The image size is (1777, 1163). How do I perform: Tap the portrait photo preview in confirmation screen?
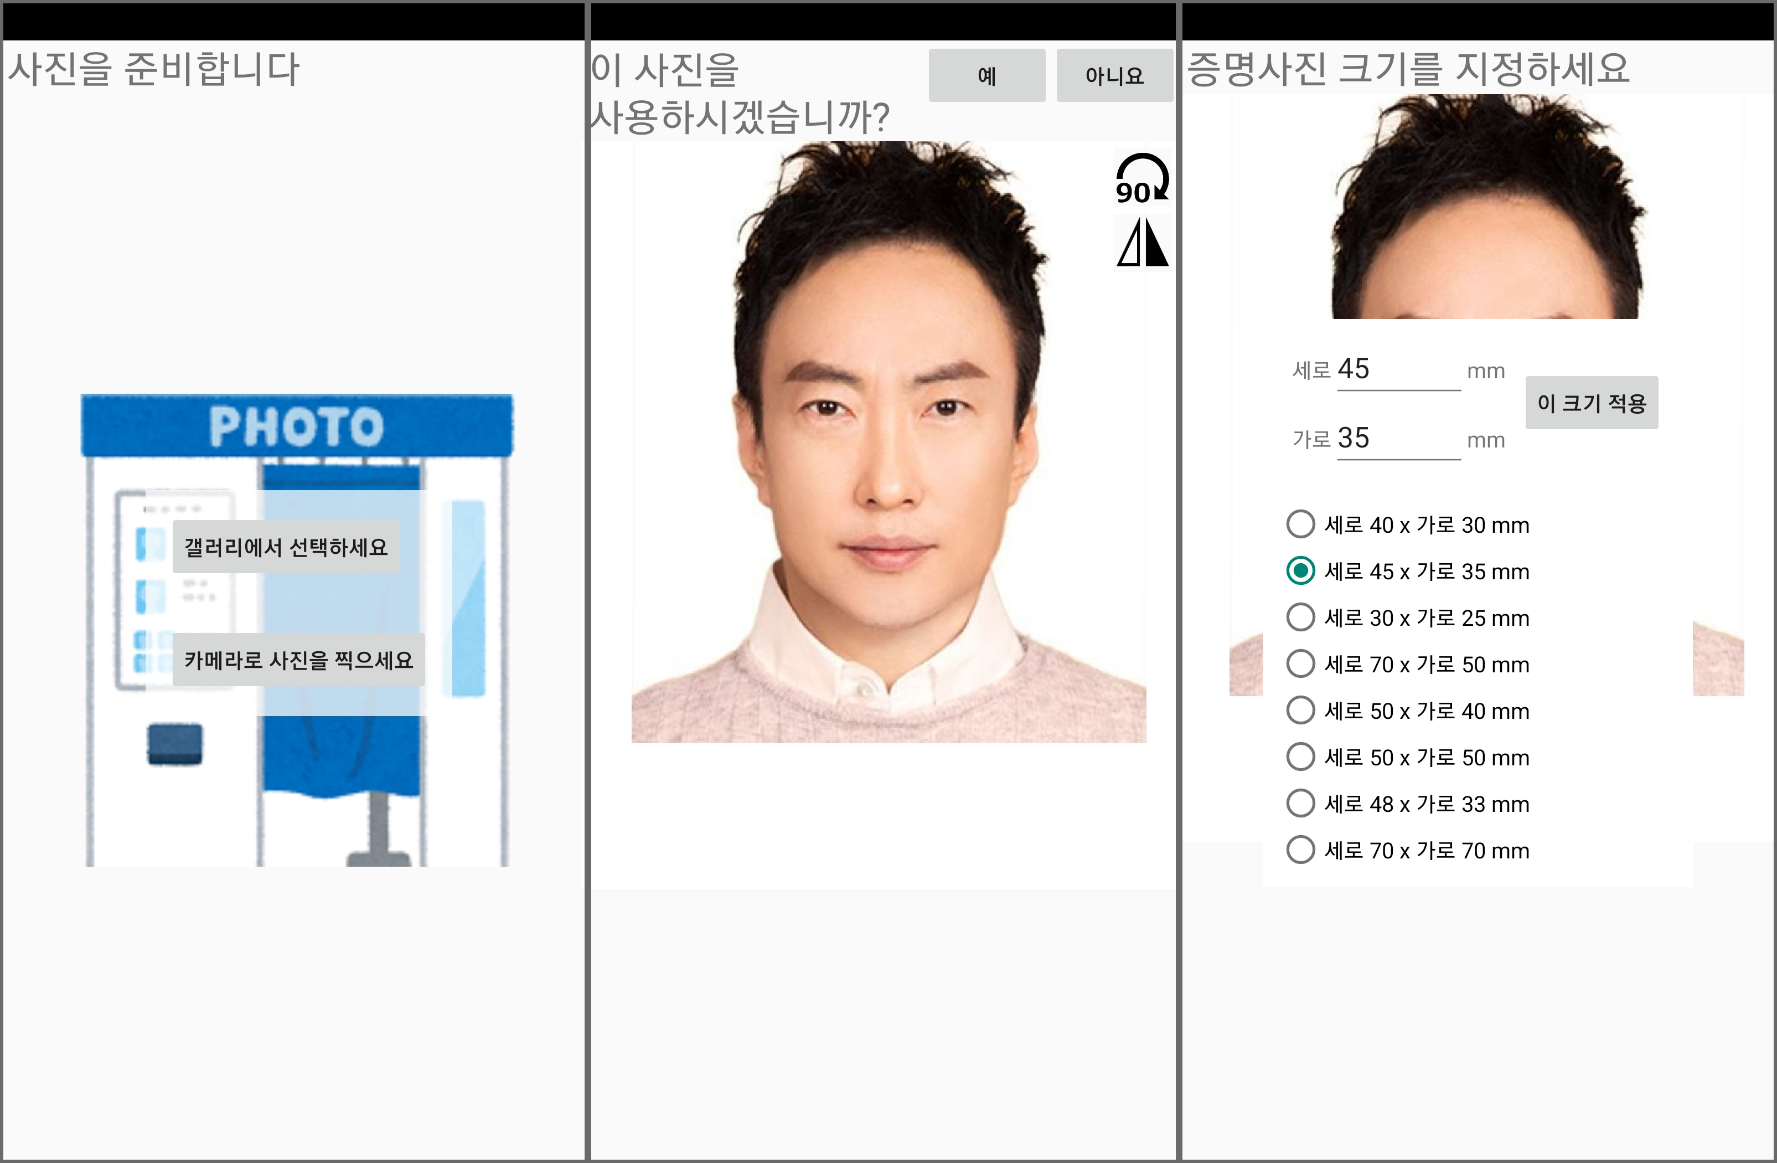coord(889,442)
